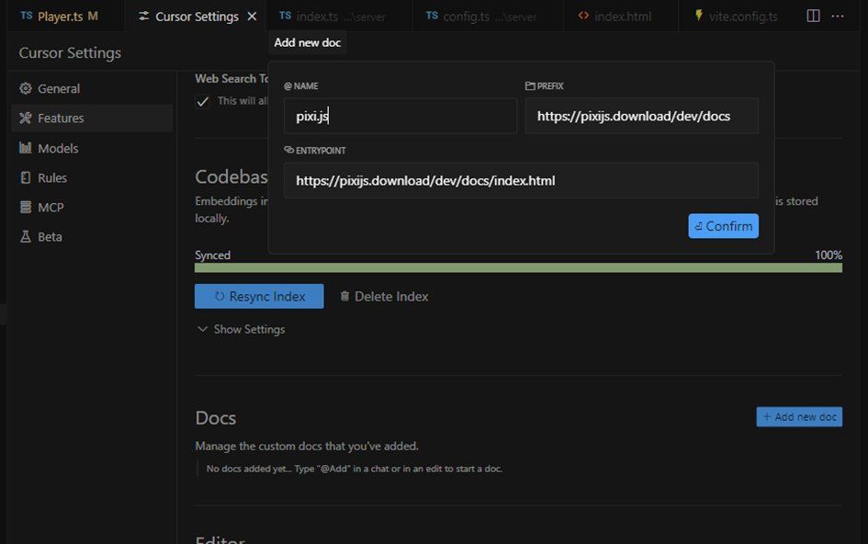This screenshot has height=544, width=868.
Task: Click the sliders icon on the Cursor Settings tab
Action: (143, 16)
